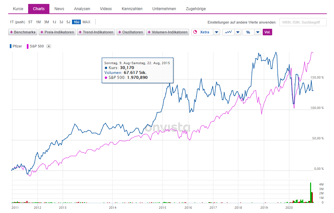Screen dimensions: 334x213
Task: Expand the percent scale dropdown arrow
Action: point(258,32)
